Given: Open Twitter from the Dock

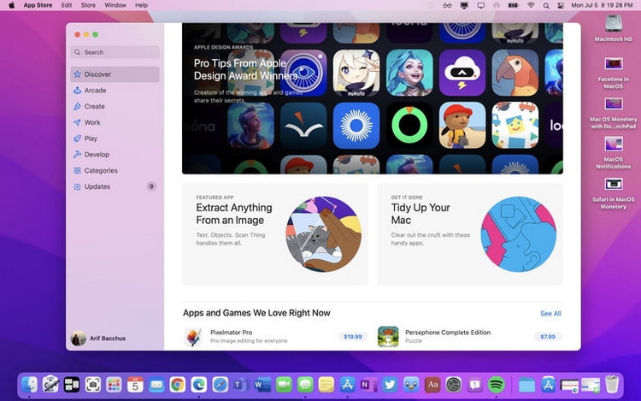Looking at the screenshot, I should coord(390,385).
